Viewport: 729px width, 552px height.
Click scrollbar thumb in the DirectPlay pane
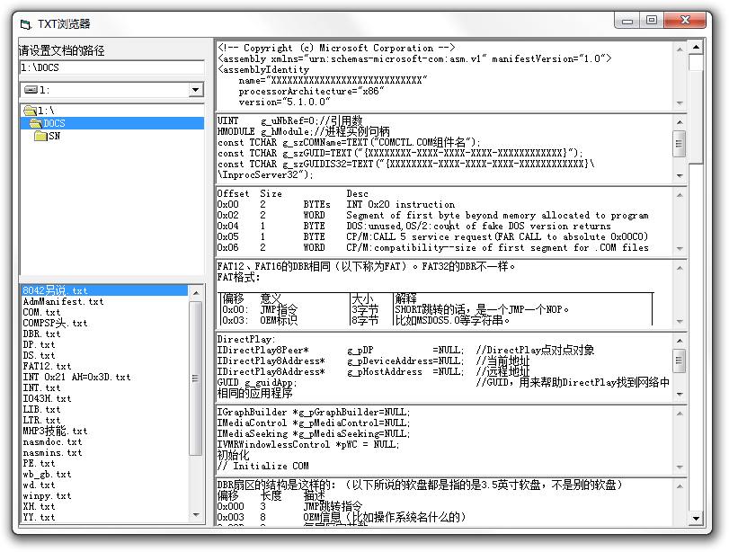679,361
